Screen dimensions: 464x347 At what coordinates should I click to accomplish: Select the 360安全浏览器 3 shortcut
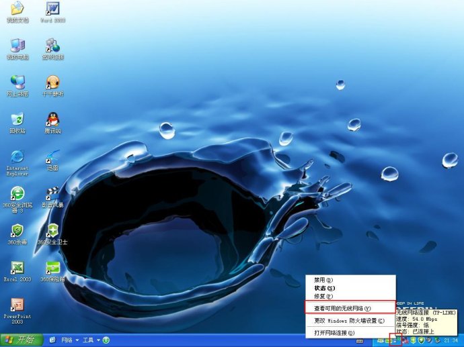pyautogui.click(x=17, y=199)
